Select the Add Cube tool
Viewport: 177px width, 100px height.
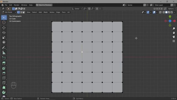tap(4, 58)
